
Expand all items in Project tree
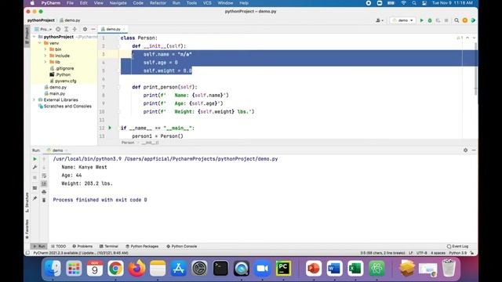click(66, 29)
